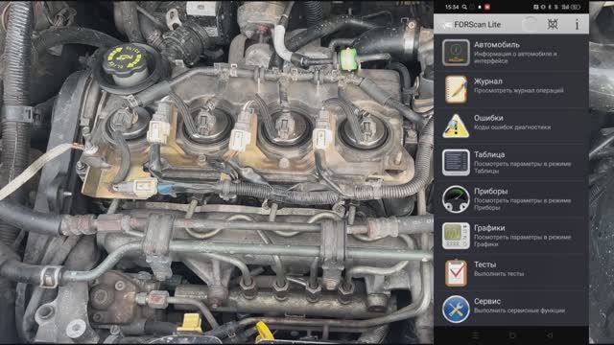Click the FORScan Lite app title
The image size is (614, 345).
pos(477,25)
